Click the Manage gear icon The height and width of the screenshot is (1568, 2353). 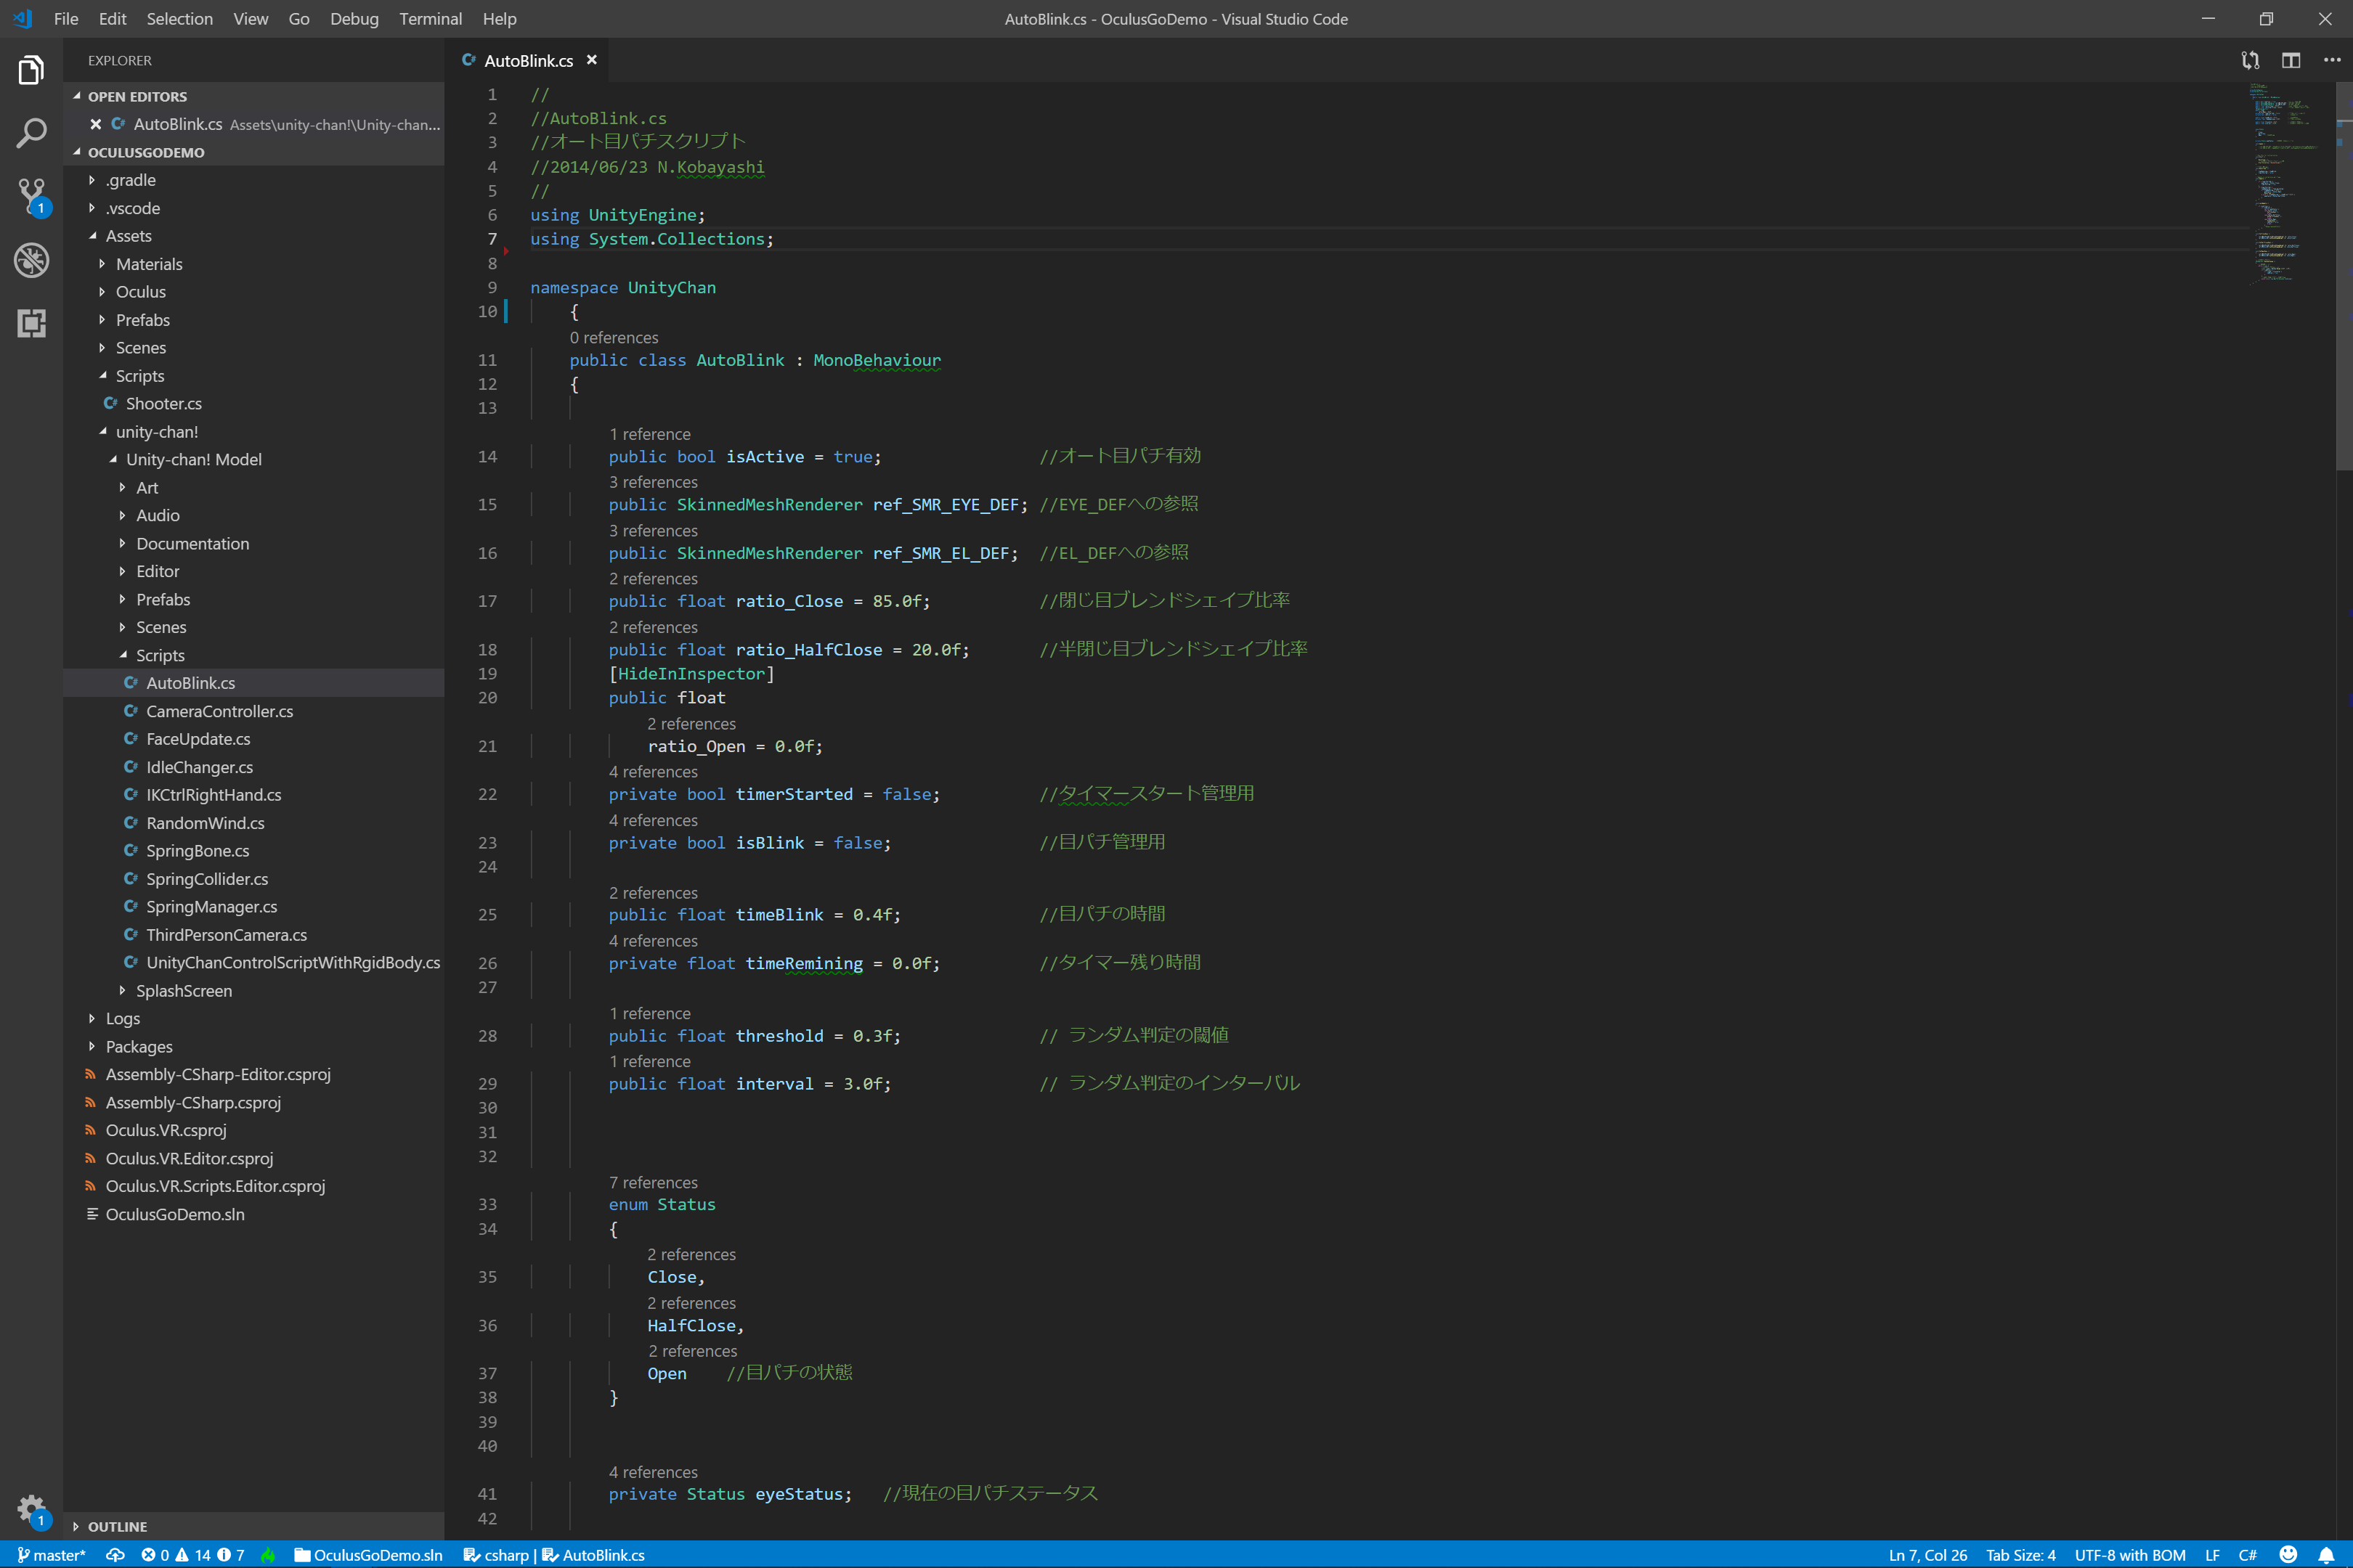[31, 1508]
